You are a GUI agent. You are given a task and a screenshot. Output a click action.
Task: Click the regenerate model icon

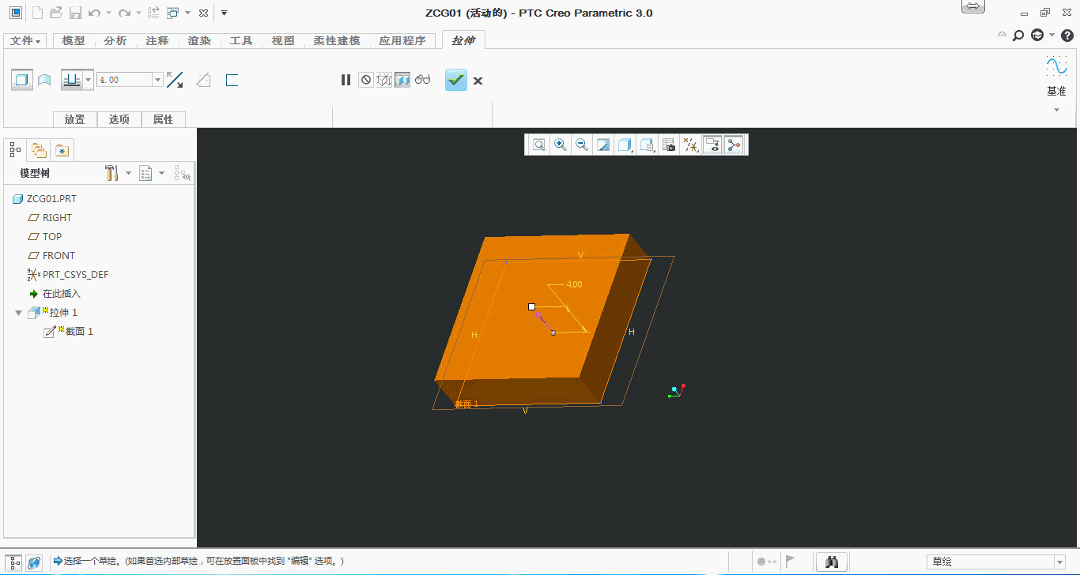153,13
